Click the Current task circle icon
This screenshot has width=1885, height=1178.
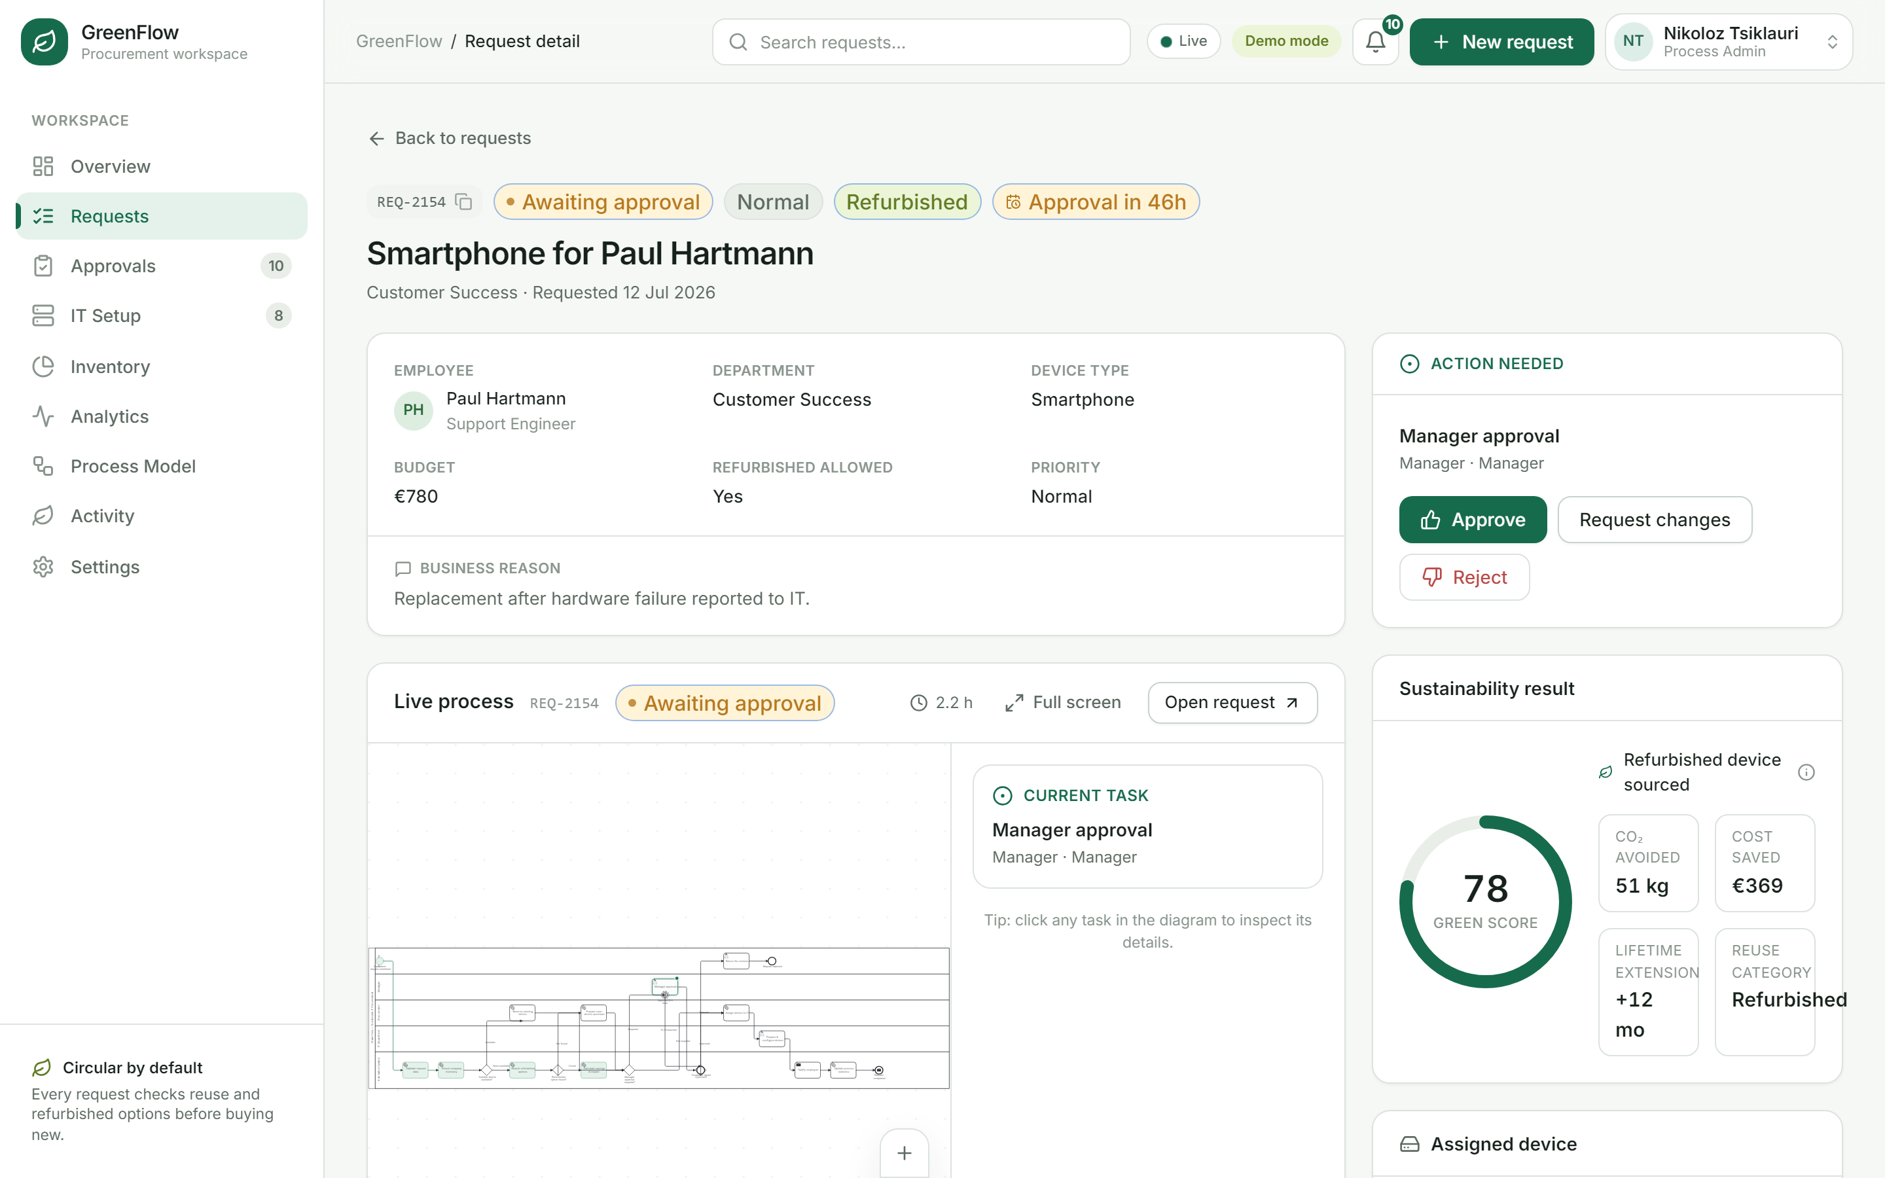coord(1003,795)
